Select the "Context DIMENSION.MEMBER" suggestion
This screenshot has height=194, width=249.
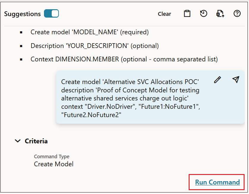point(124,59)
